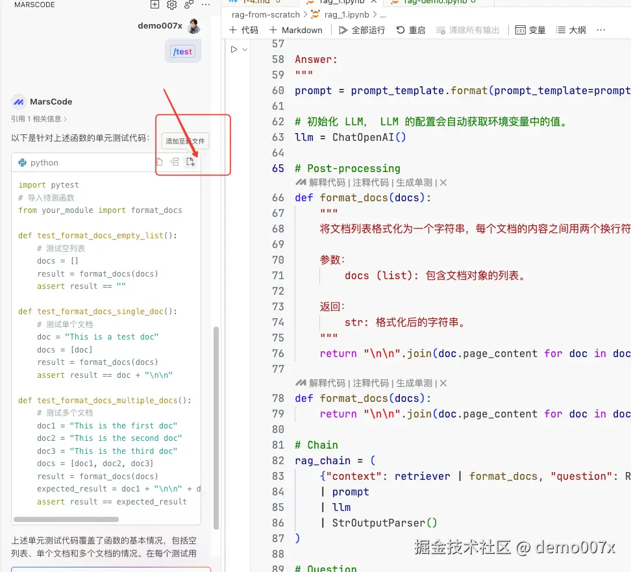Restart the kernel (重启)
This screenshot has width=631, height=572.
point(410,30)
